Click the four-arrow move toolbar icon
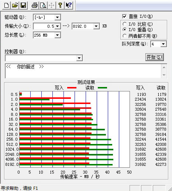 [52, 5]
